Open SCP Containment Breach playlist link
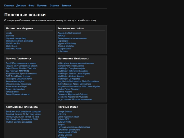 (21, 66)
